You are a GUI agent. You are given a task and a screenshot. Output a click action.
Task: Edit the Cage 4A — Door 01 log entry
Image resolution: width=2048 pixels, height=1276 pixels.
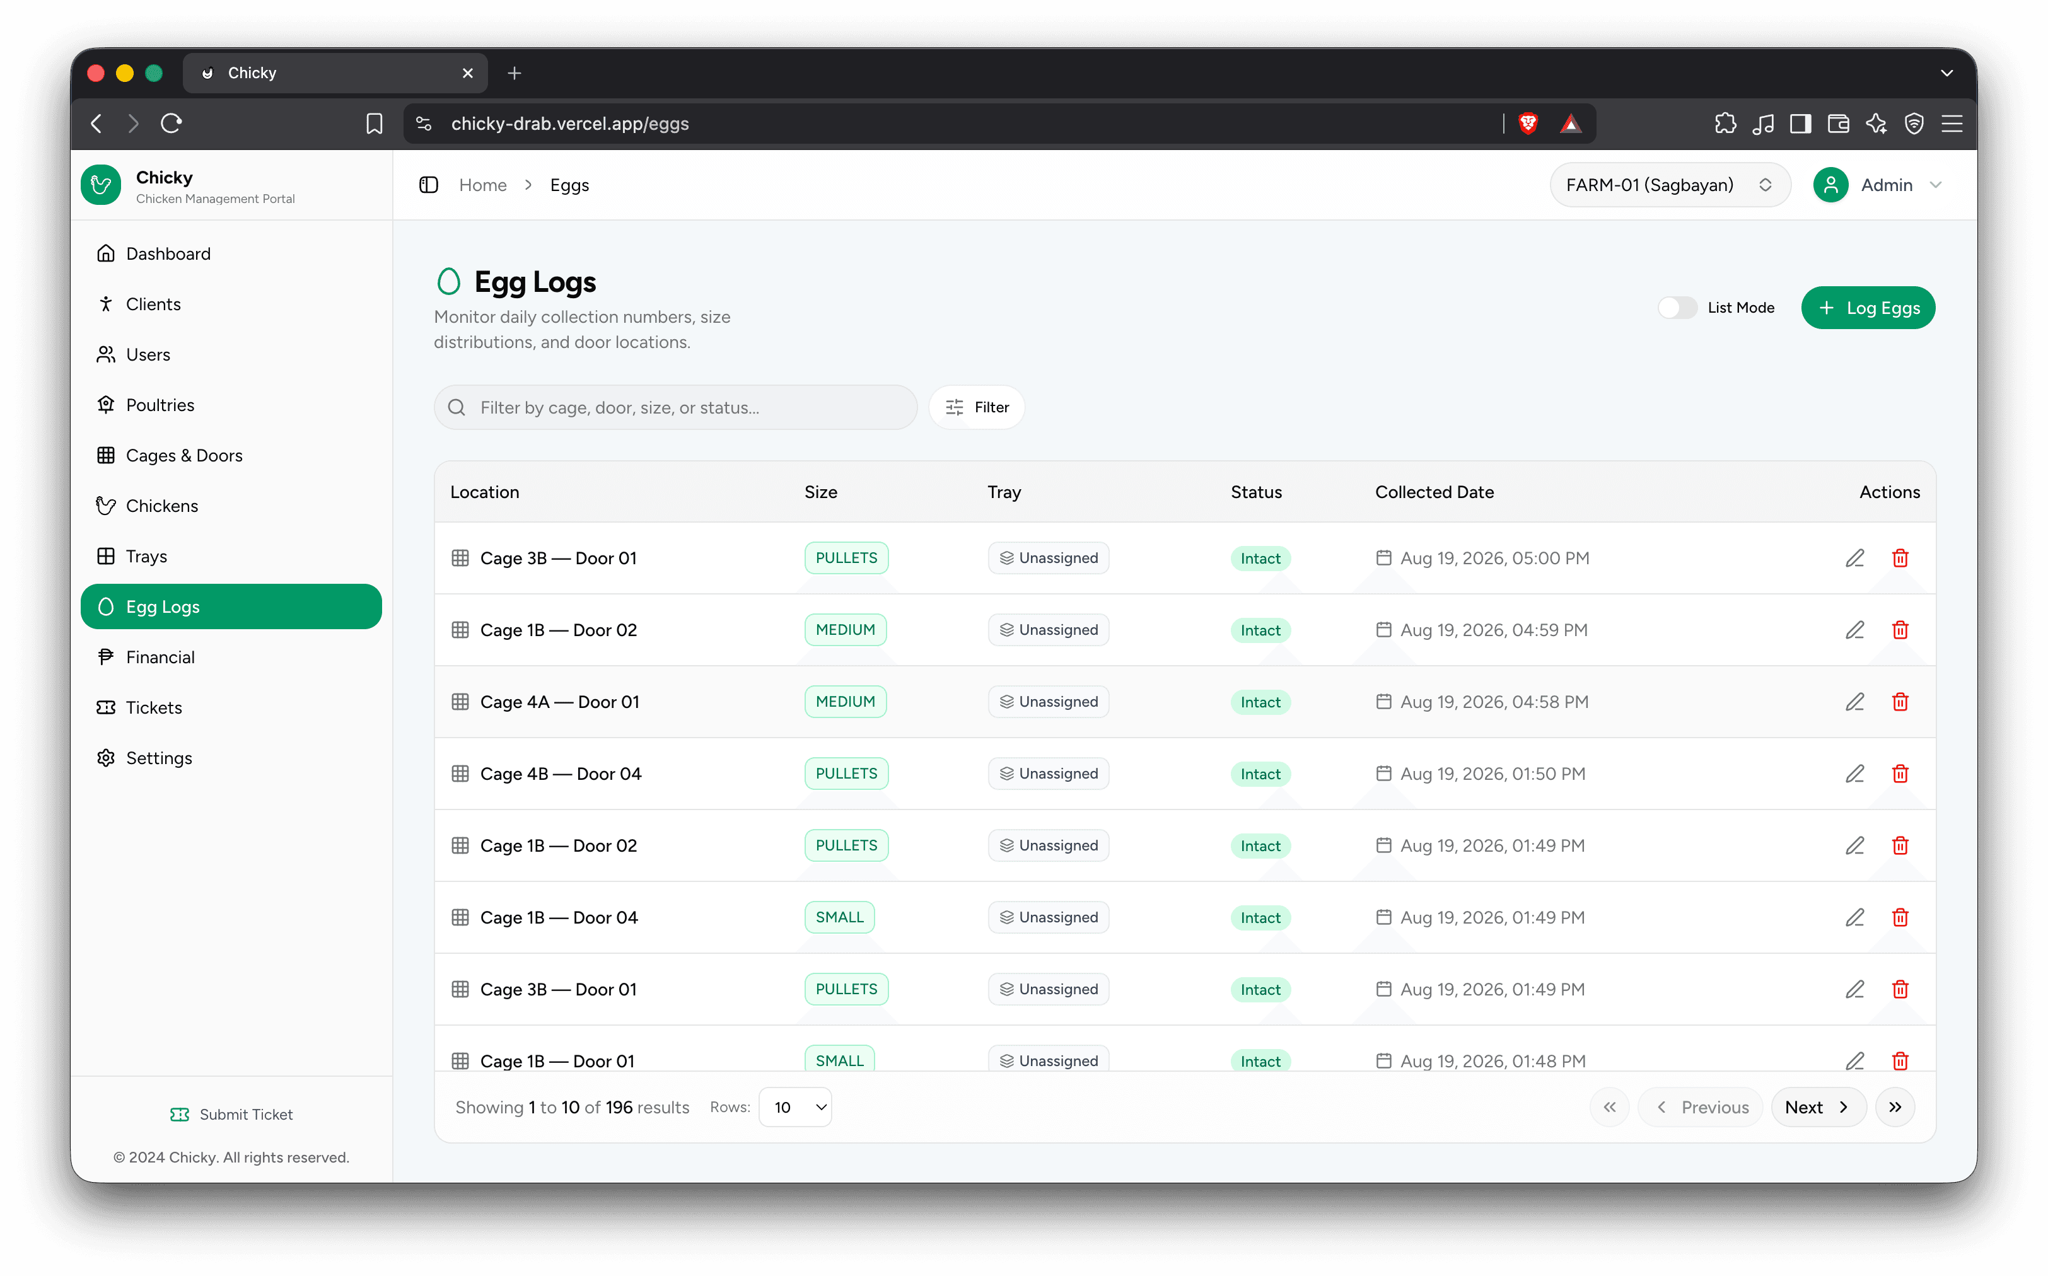point(1854,701)
